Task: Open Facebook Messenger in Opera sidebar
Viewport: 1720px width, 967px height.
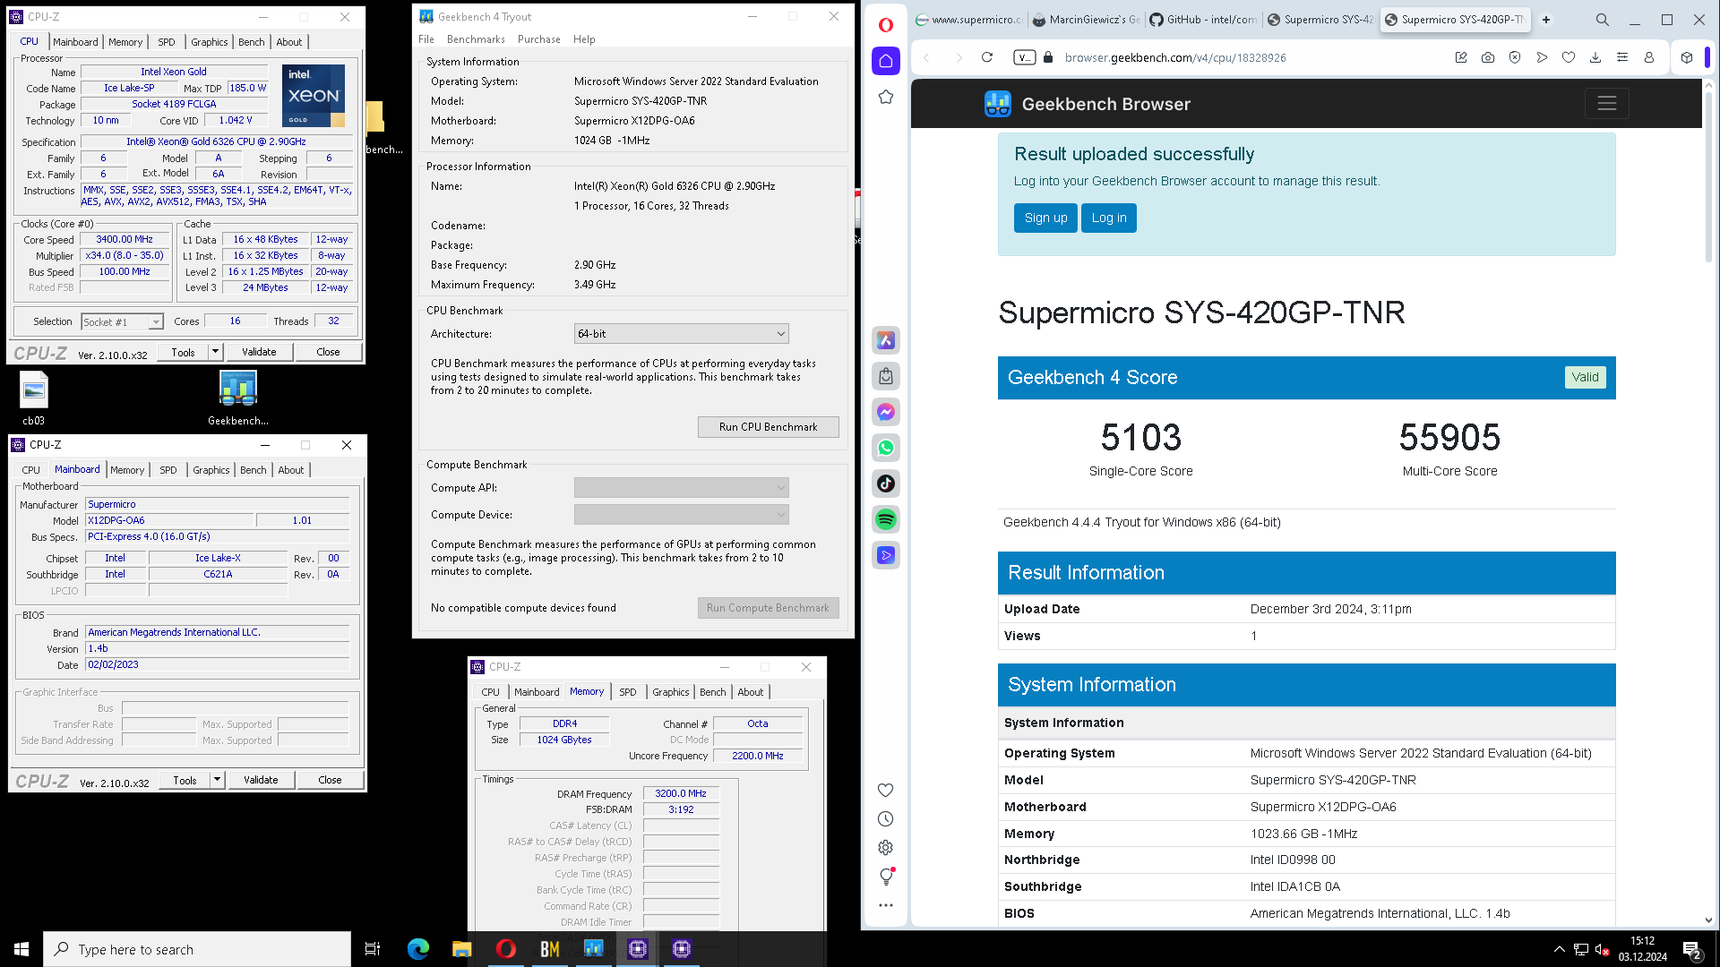Action: coord(886,412)
